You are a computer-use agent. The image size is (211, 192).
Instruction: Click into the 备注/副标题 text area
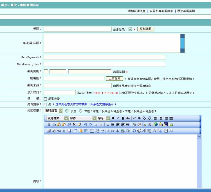112,43
